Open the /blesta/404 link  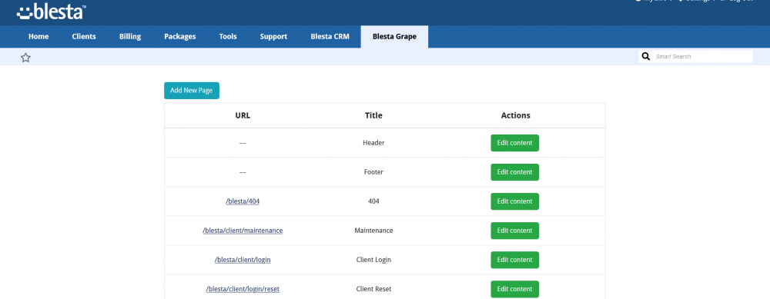click(x=243, y=201)
